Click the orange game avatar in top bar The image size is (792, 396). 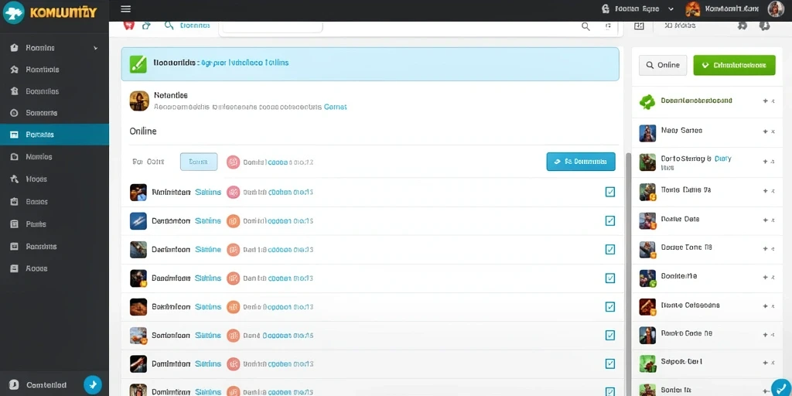pos(692,9)
